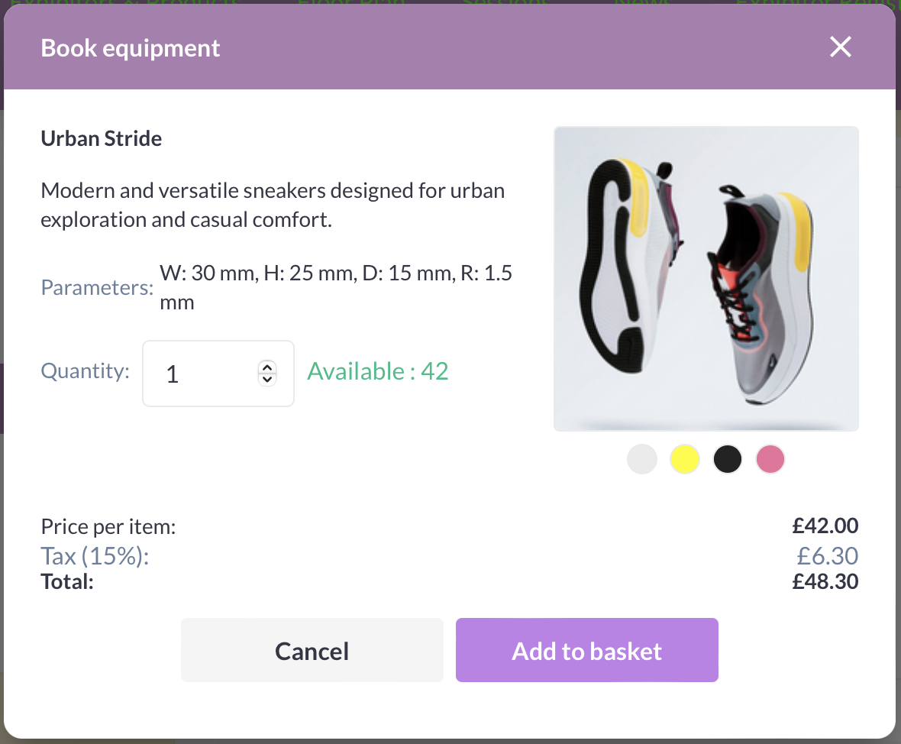Click the Tax (15%) label
901x744 pixels.
pyautogui.click(x=95, y=556)
